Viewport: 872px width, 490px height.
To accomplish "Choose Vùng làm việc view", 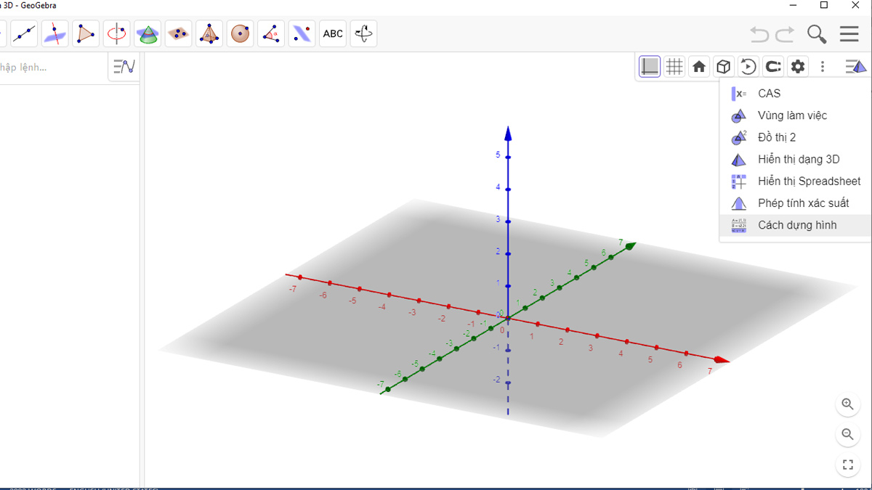I will pyautogui.click(x=796, y=115).
